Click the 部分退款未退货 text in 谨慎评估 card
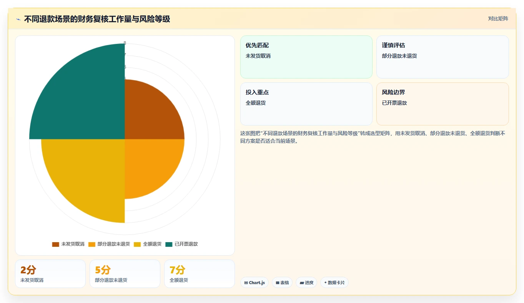Image resolution: width=524 pixels, height=303 pixels. click(399, 56)
